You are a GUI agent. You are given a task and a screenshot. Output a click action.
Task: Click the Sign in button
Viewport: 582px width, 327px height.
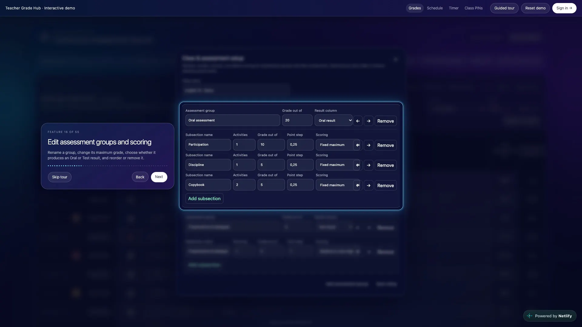pyautogui.click(x=564, y=8)
